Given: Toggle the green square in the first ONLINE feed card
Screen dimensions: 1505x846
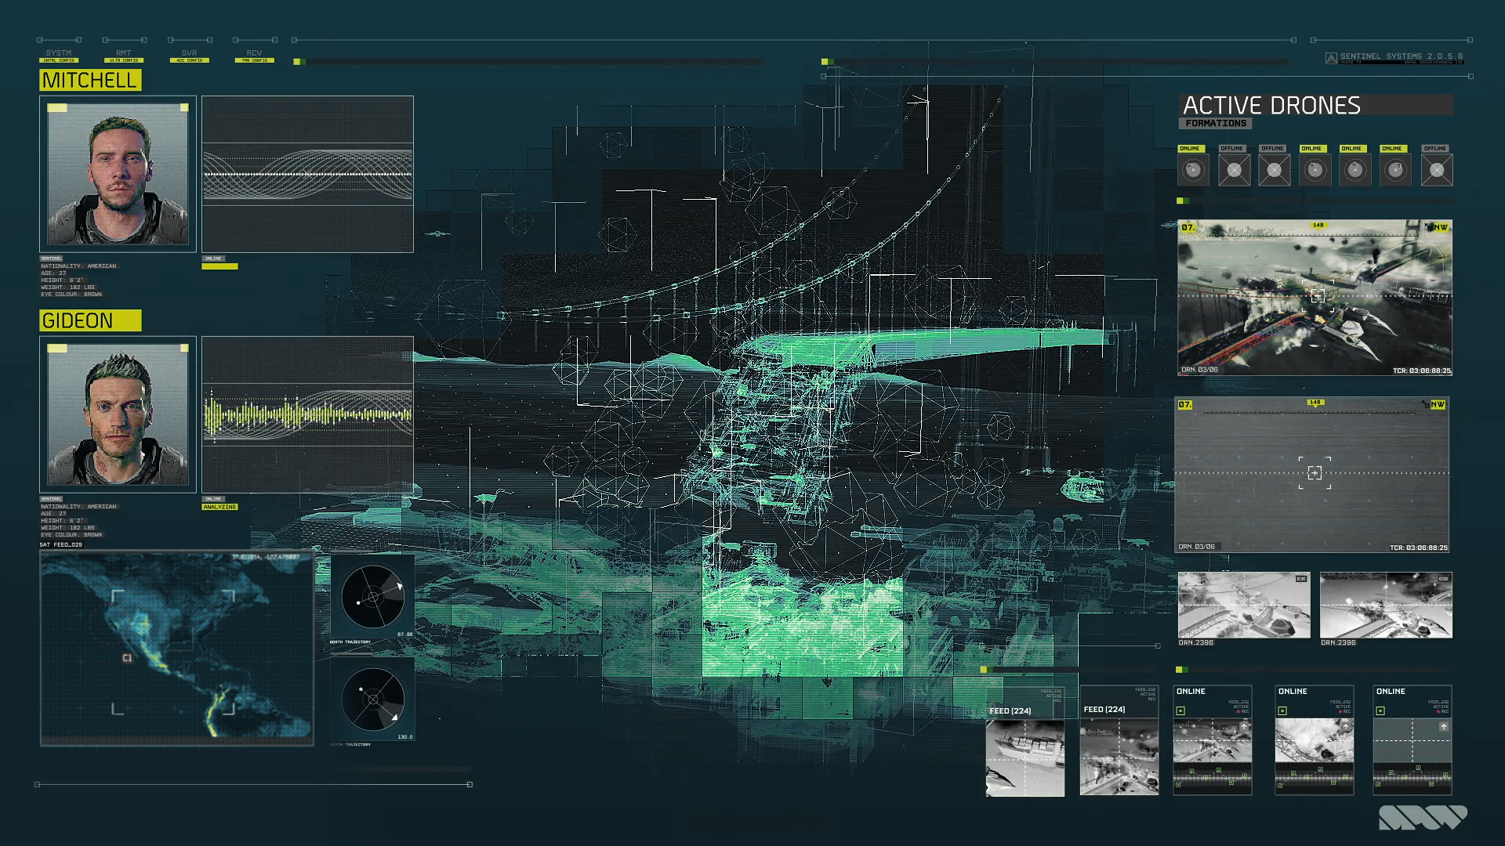Looking at the screenshot, I should pos(1180,711).
